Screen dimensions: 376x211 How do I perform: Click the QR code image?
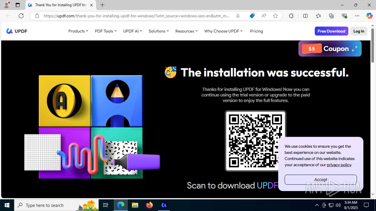(x=255, y=141)
